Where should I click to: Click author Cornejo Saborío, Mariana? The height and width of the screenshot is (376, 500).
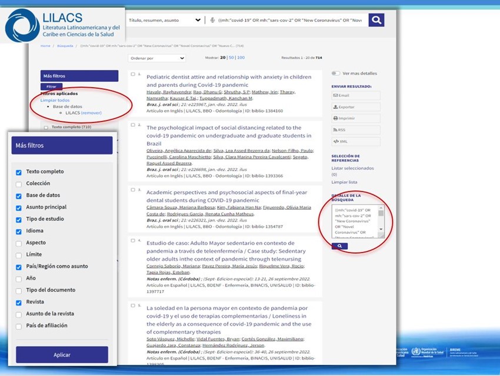pyautogui.click(x=173, y=266)
